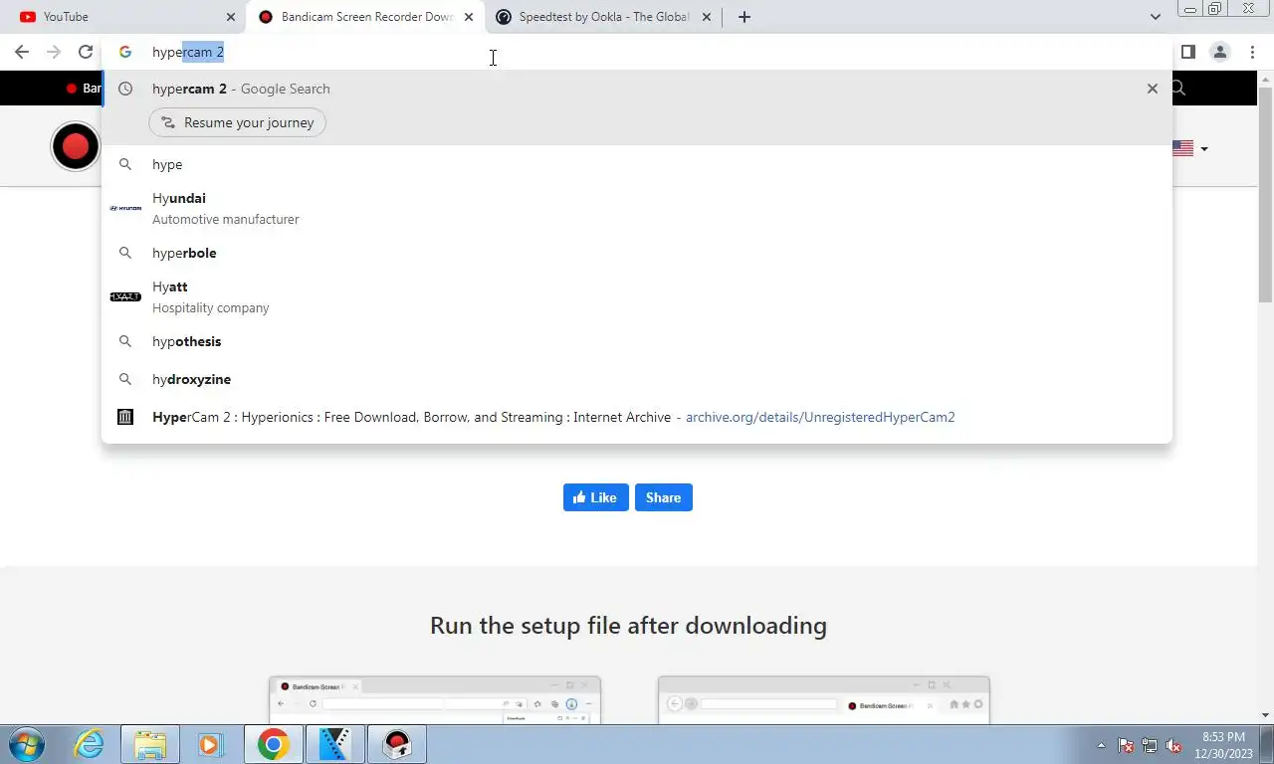Select the 'hydroxyzine' search suggestion
Viewport: 1274px width, 764px height.
coord(637,379)
